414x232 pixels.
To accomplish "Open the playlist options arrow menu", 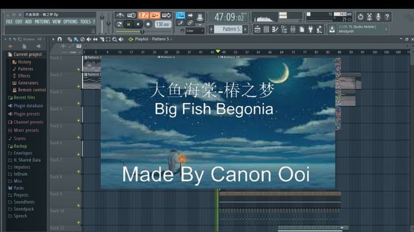I will [53, 39].
